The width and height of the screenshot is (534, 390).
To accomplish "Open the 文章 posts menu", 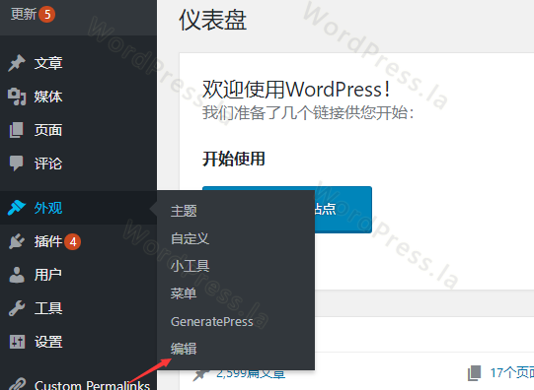I will 48,63.
